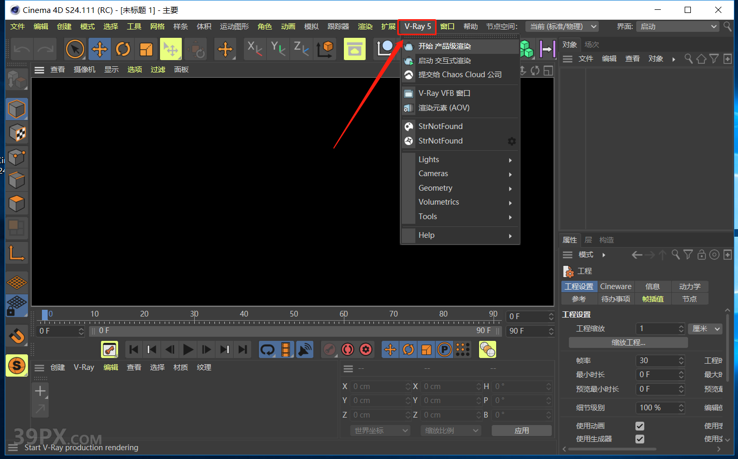Viewport: 738px width, 459px height.
Task: Click the Redo arrow icon
Action: pyautogui.click(x=45, y=49)
